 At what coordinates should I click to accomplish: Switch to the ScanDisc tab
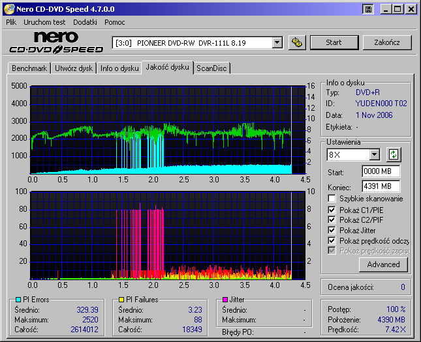pyautogui.click(x=211, y=68)
